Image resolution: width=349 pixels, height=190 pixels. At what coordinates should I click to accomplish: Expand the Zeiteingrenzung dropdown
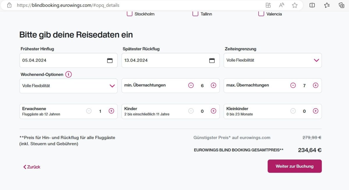[316, 60]
